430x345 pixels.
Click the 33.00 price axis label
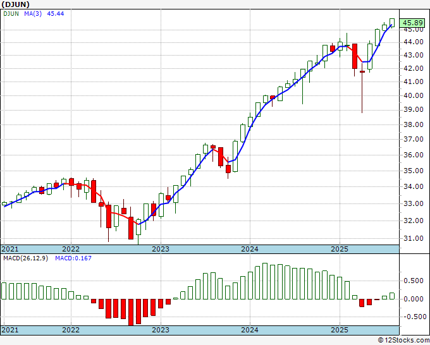click(x=414, y=203)
